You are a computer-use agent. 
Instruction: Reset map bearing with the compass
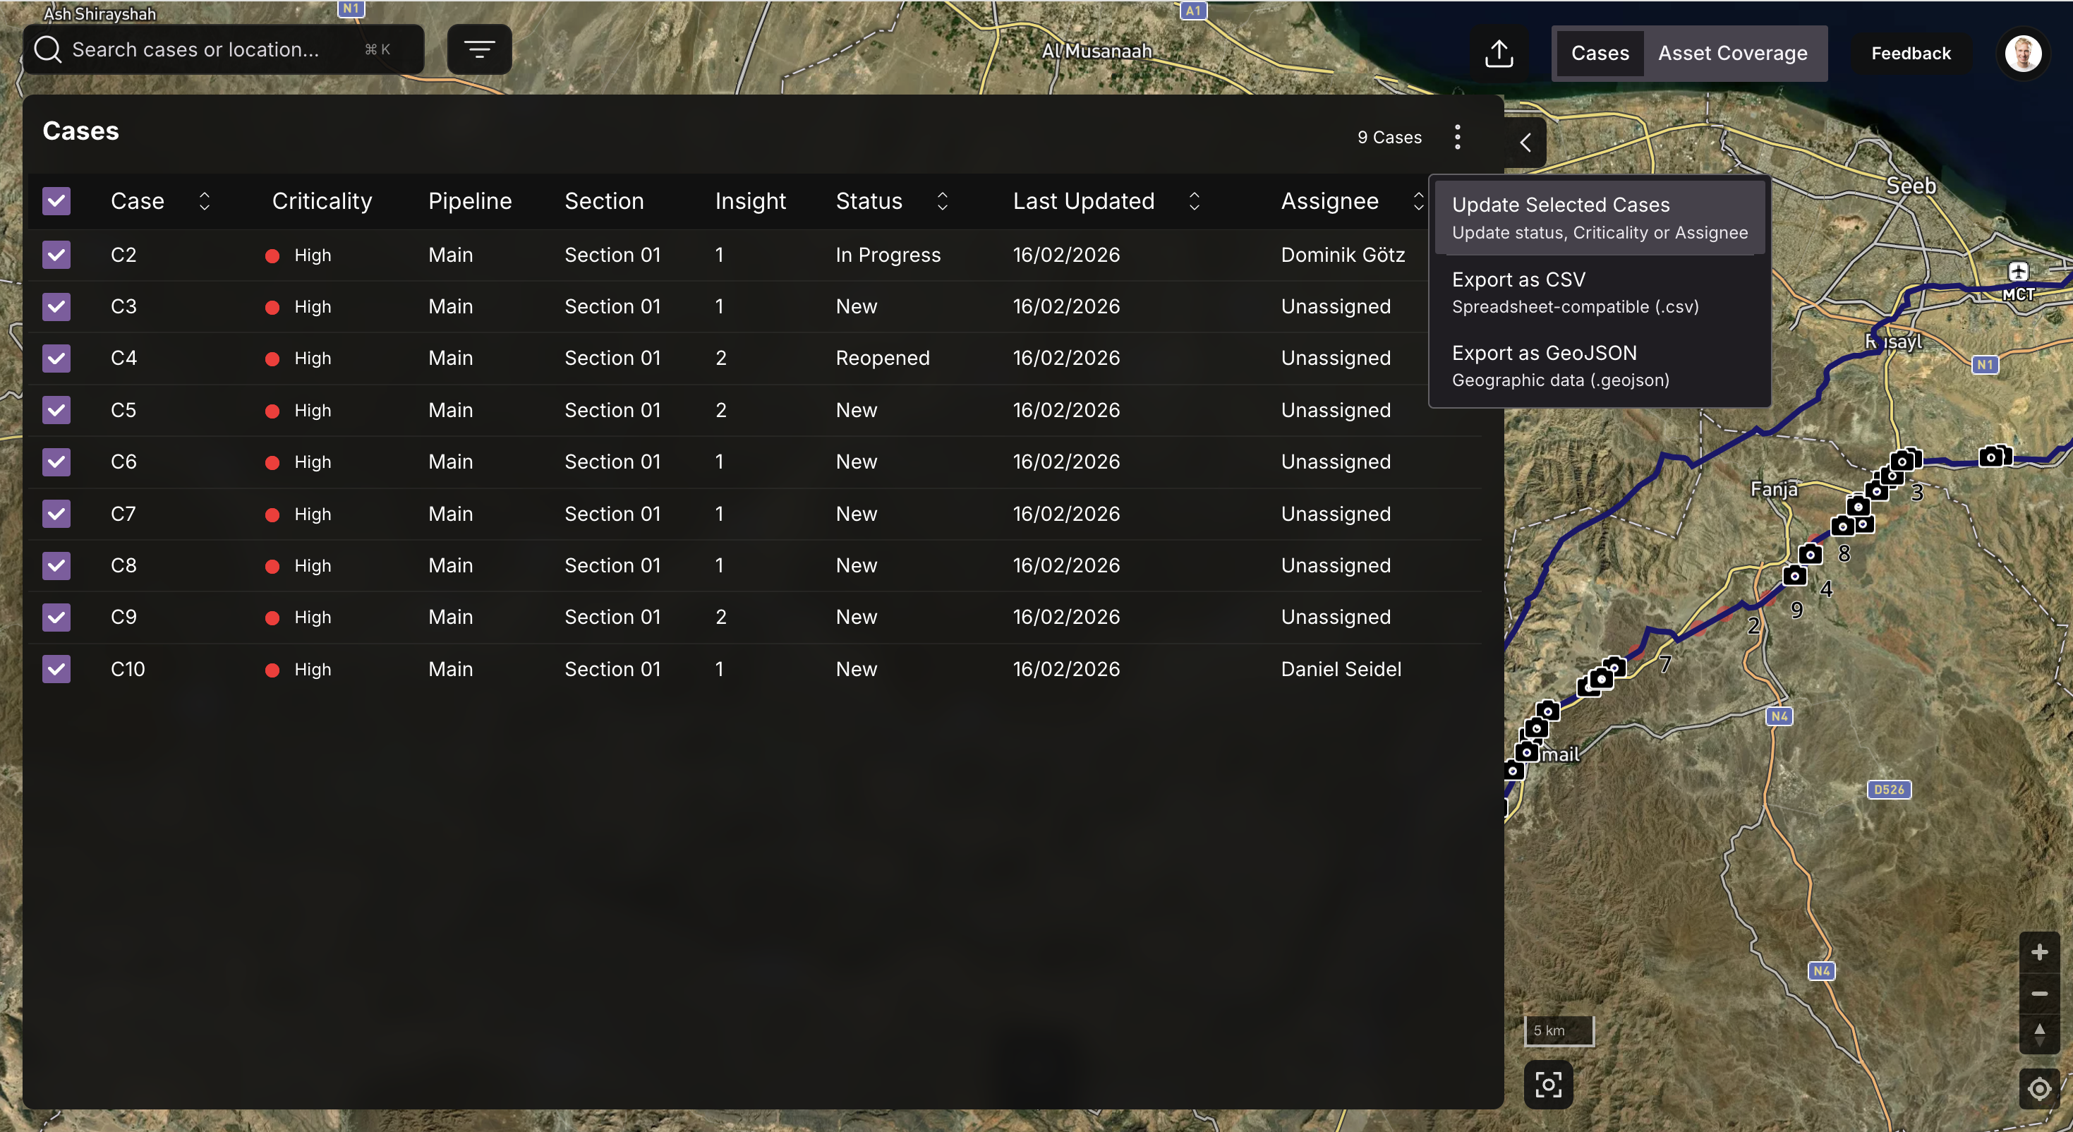2038,1034
